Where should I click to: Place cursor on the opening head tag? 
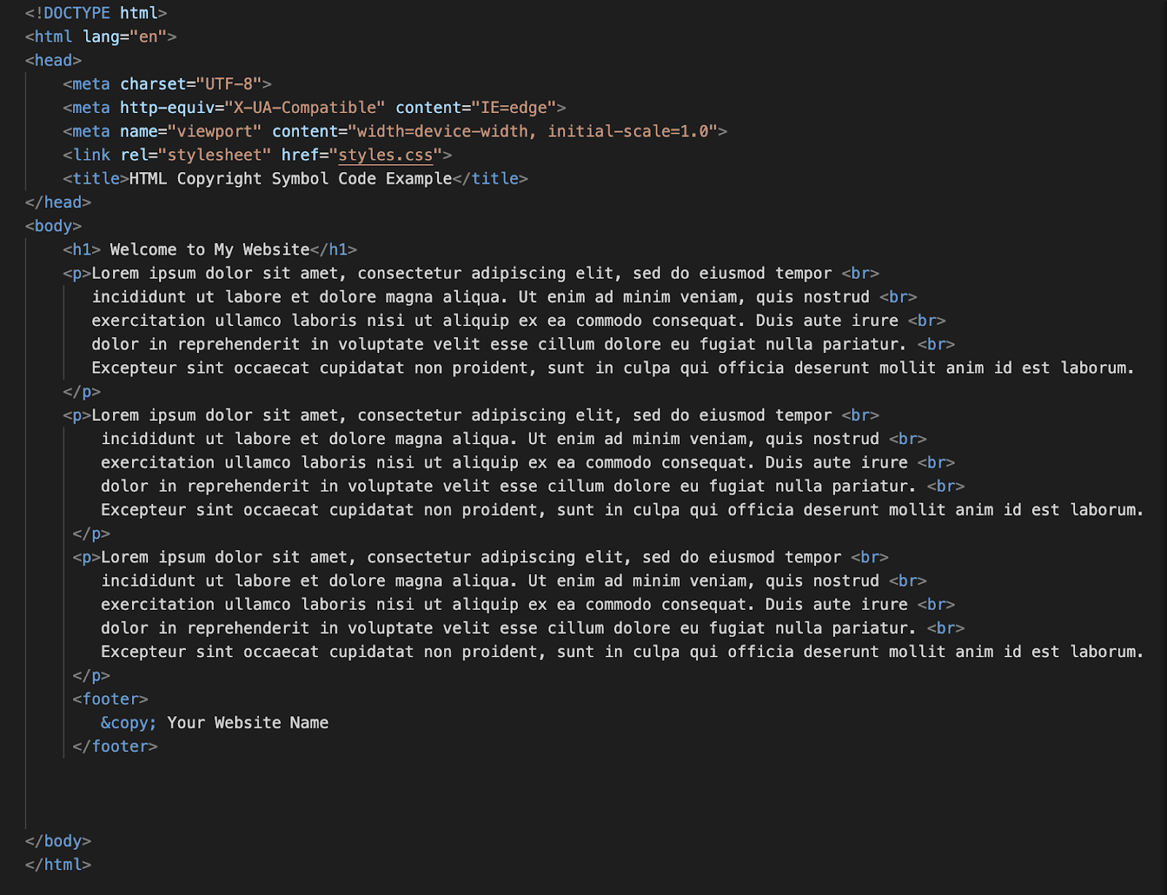pos(53,61)
